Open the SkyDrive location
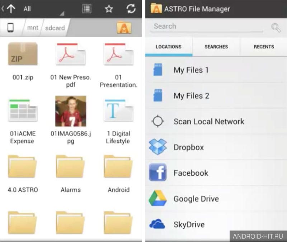The width and height of the screenshot is (287, 242). point(216,225)
